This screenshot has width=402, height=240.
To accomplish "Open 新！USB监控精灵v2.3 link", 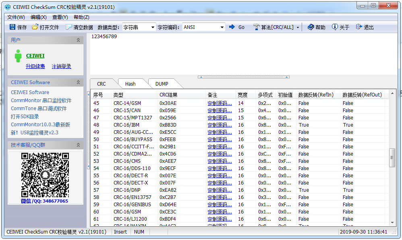I will [34, 133].
